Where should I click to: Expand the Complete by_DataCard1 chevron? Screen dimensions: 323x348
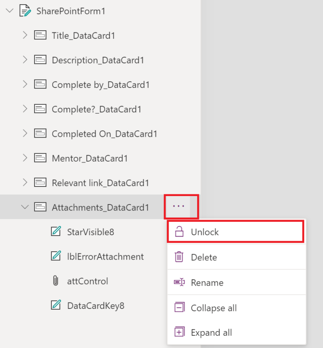(25, 84)
